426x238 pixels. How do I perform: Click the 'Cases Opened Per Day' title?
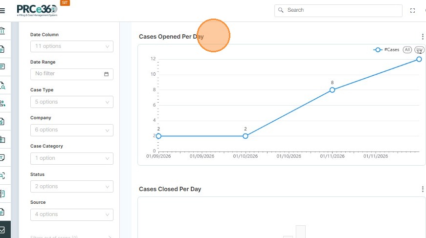pos(171,37)
